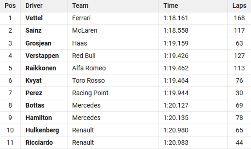Open the Vettel driver name
Image resolution: width=251 pixels, height=149 pixels.
click(34, 18)
